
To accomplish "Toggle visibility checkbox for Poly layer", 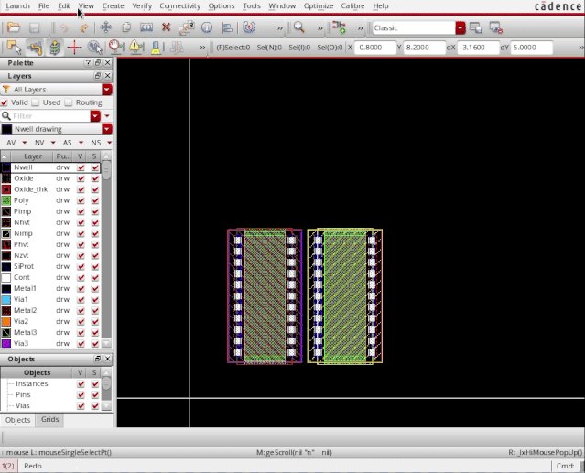I will click(81, 200).
